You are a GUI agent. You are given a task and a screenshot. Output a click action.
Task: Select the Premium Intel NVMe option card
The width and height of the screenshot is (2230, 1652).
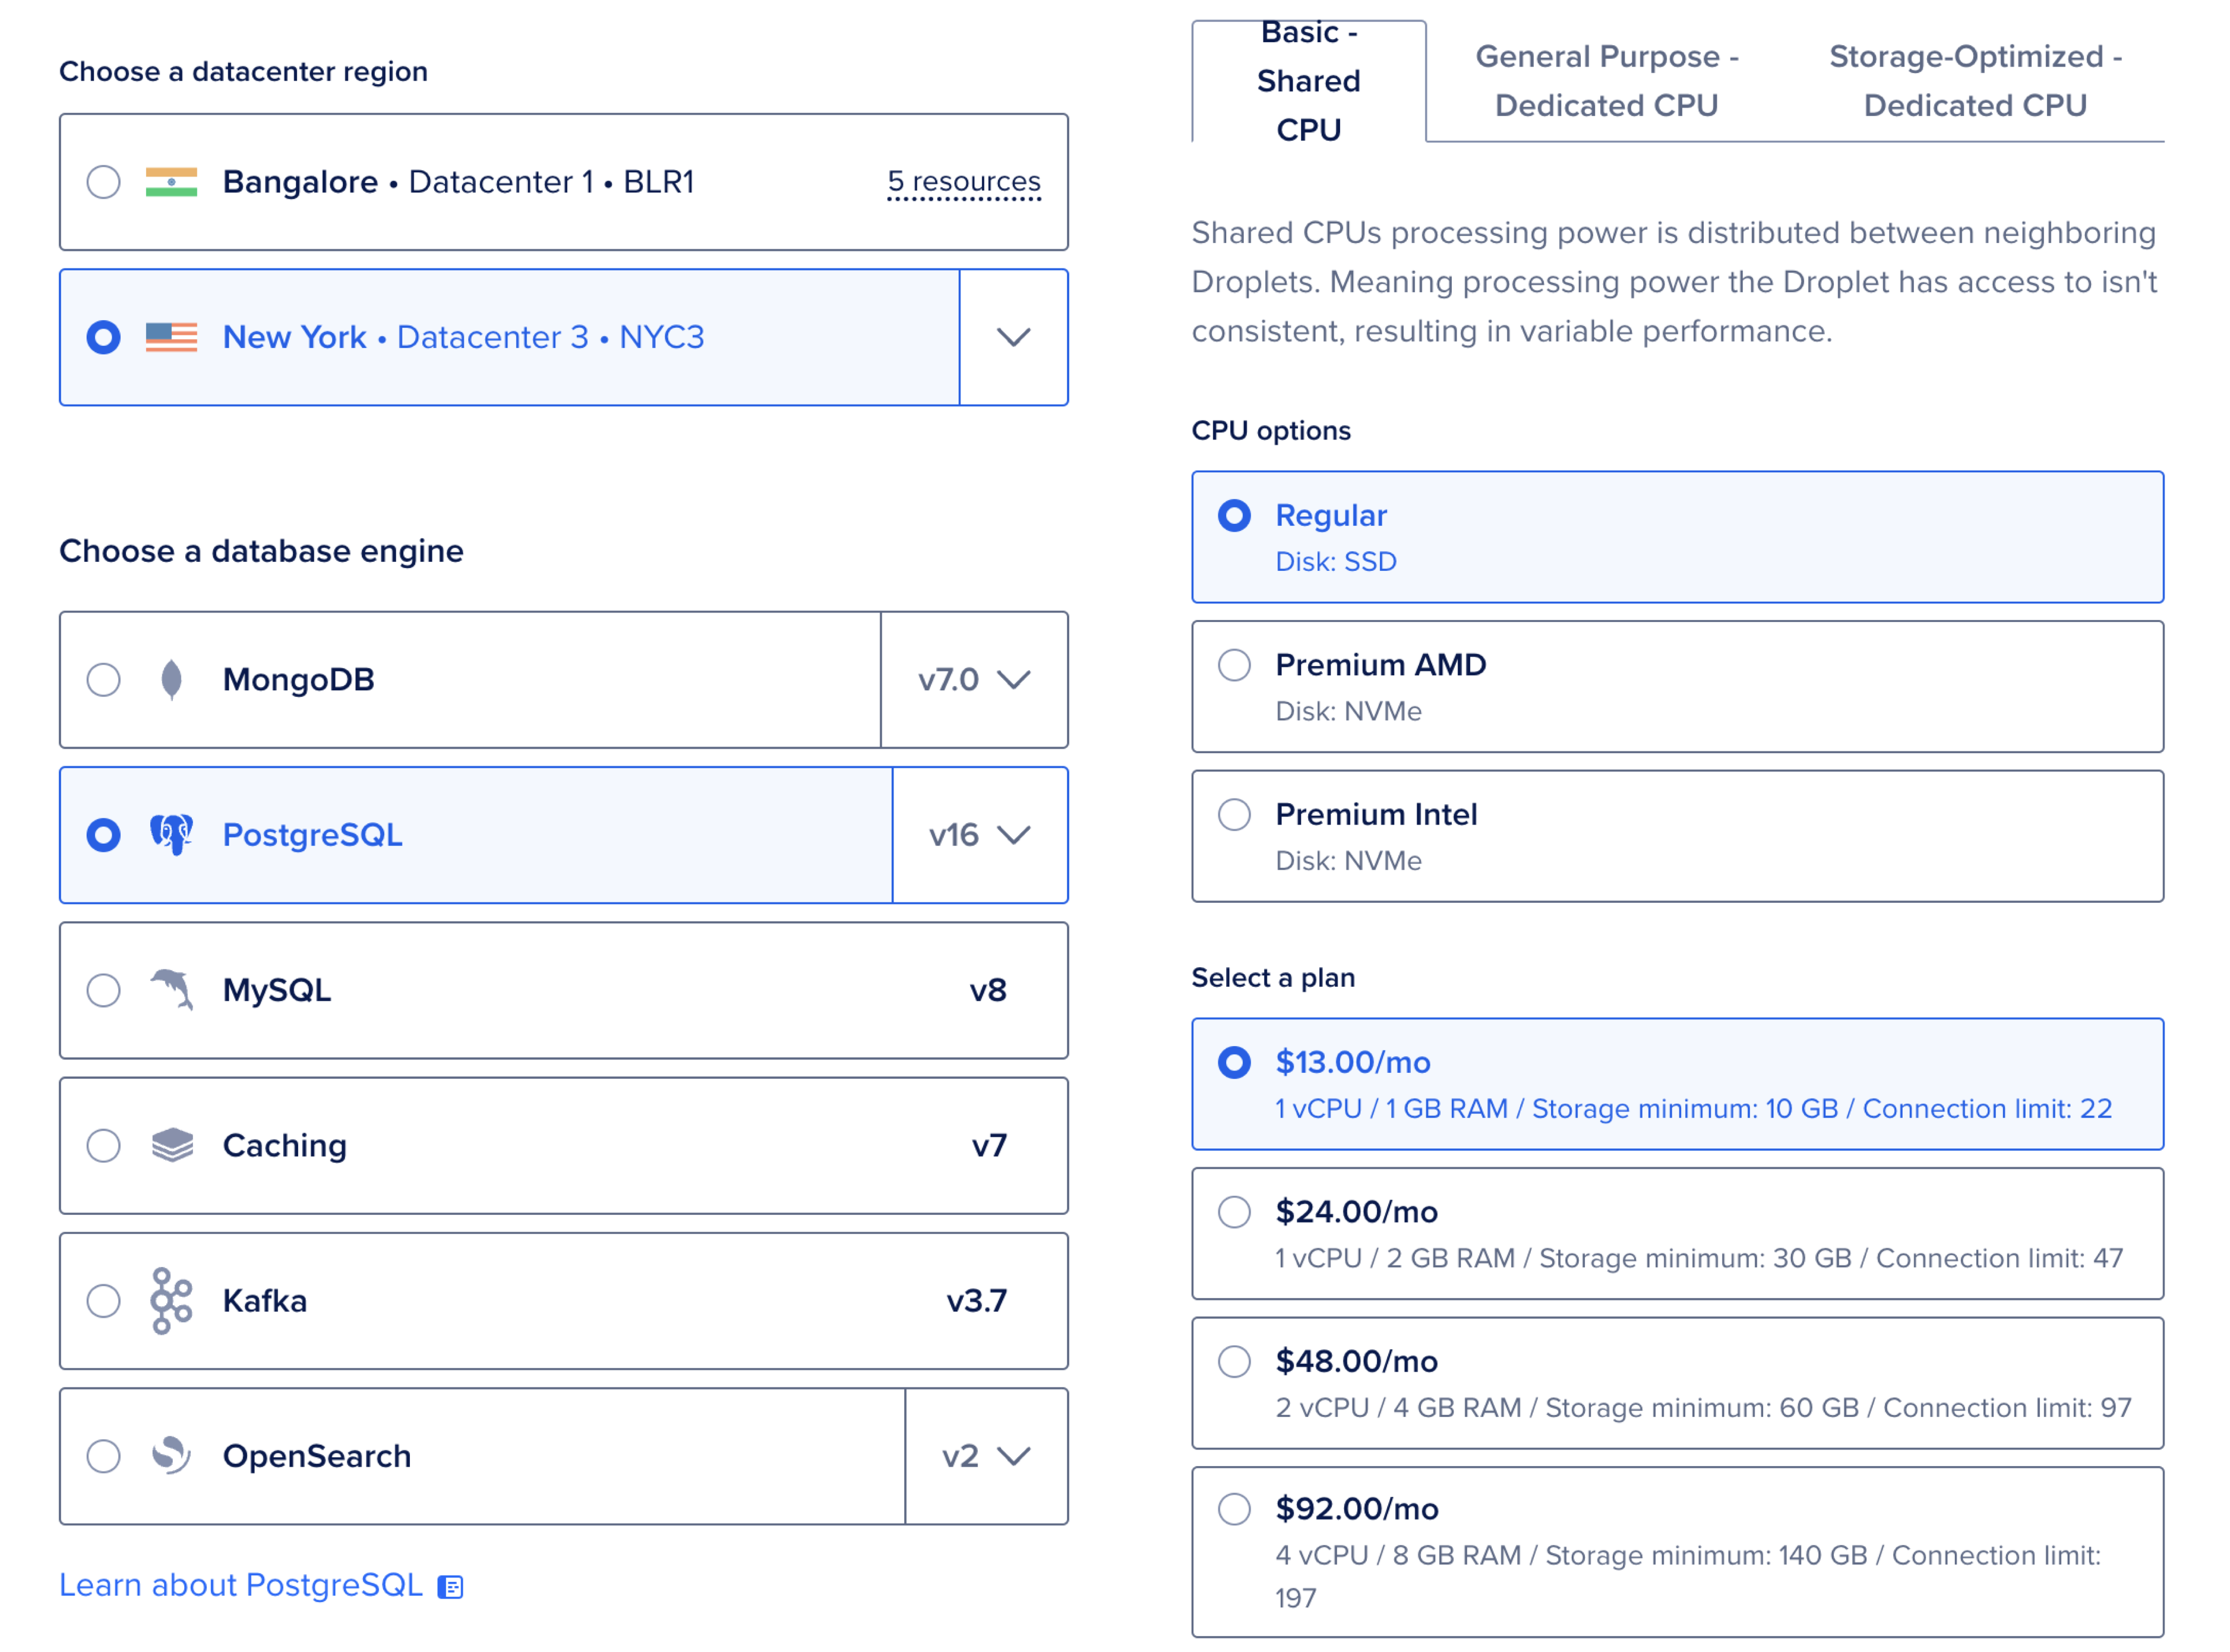coord(1676,836)
